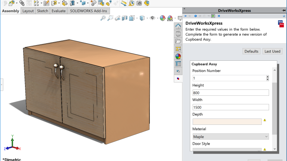Open the Display Style dropdown arrow
287x161 pixels.
pyautogui.click(x=147, y=18)
